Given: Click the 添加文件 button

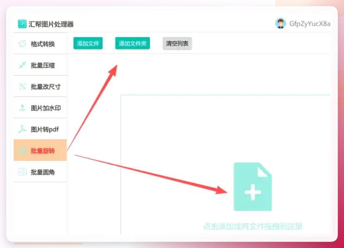Looking at the screenshot, I should (88, 43).
